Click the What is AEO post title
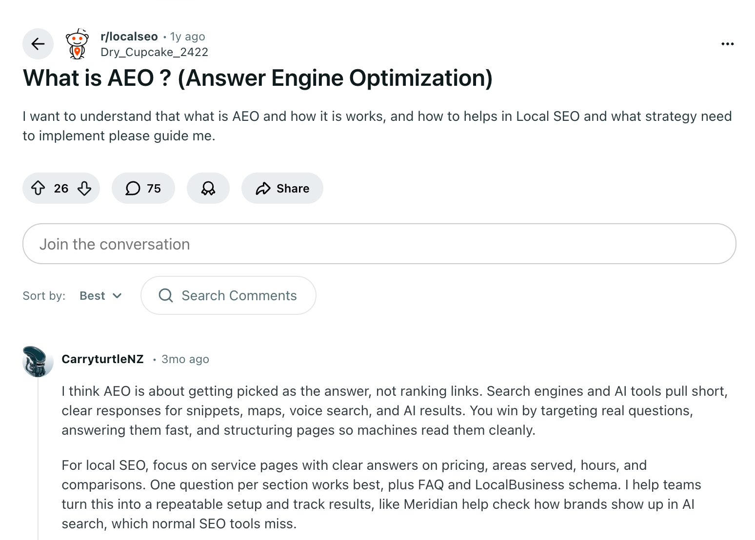The height and width of the screenshot is (540, 755). coord(258,78)
